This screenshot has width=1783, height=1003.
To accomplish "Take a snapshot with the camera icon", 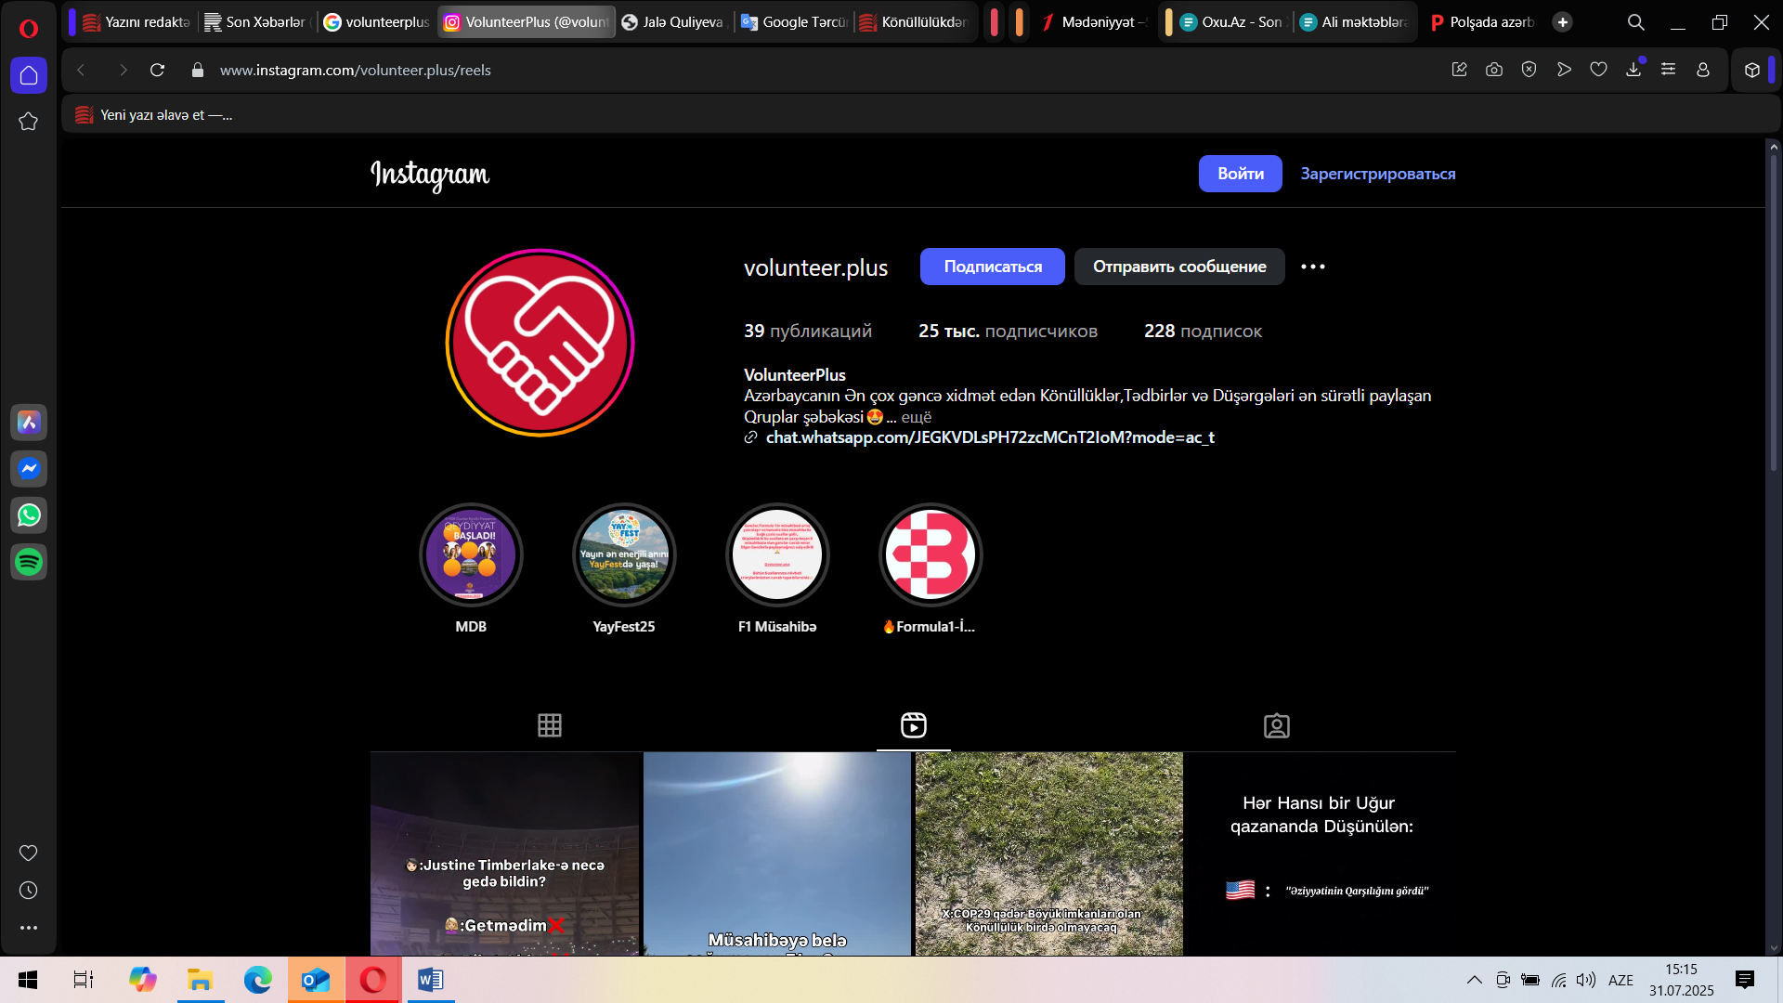I will [x=1494, y=70].
